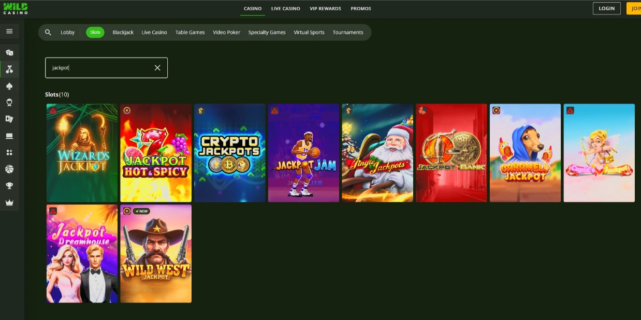Select the live dealer icon in sidebar
This screenshot has height=320, width=641.
(x=9, y=103)
